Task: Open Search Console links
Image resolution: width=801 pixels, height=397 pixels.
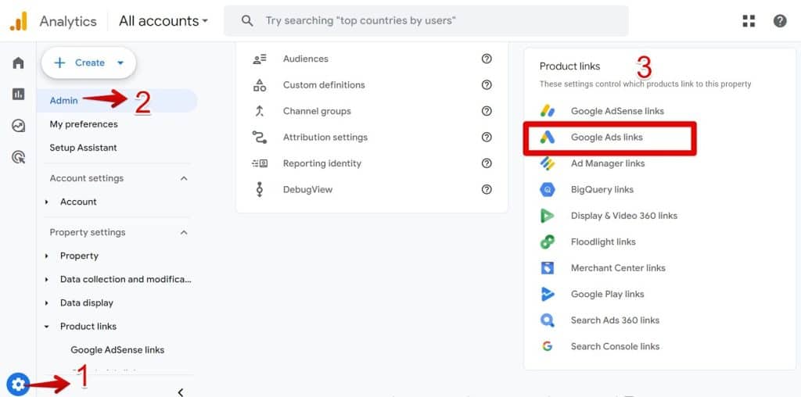Action: 615,346
